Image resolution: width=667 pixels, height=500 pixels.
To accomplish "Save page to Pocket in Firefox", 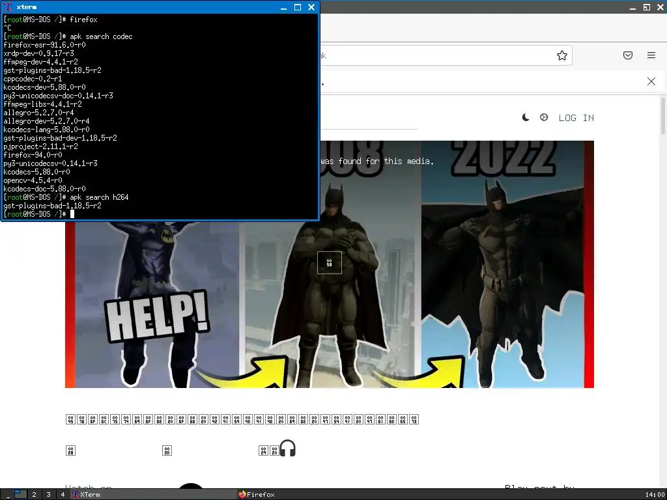I will (x=628, y=55).
